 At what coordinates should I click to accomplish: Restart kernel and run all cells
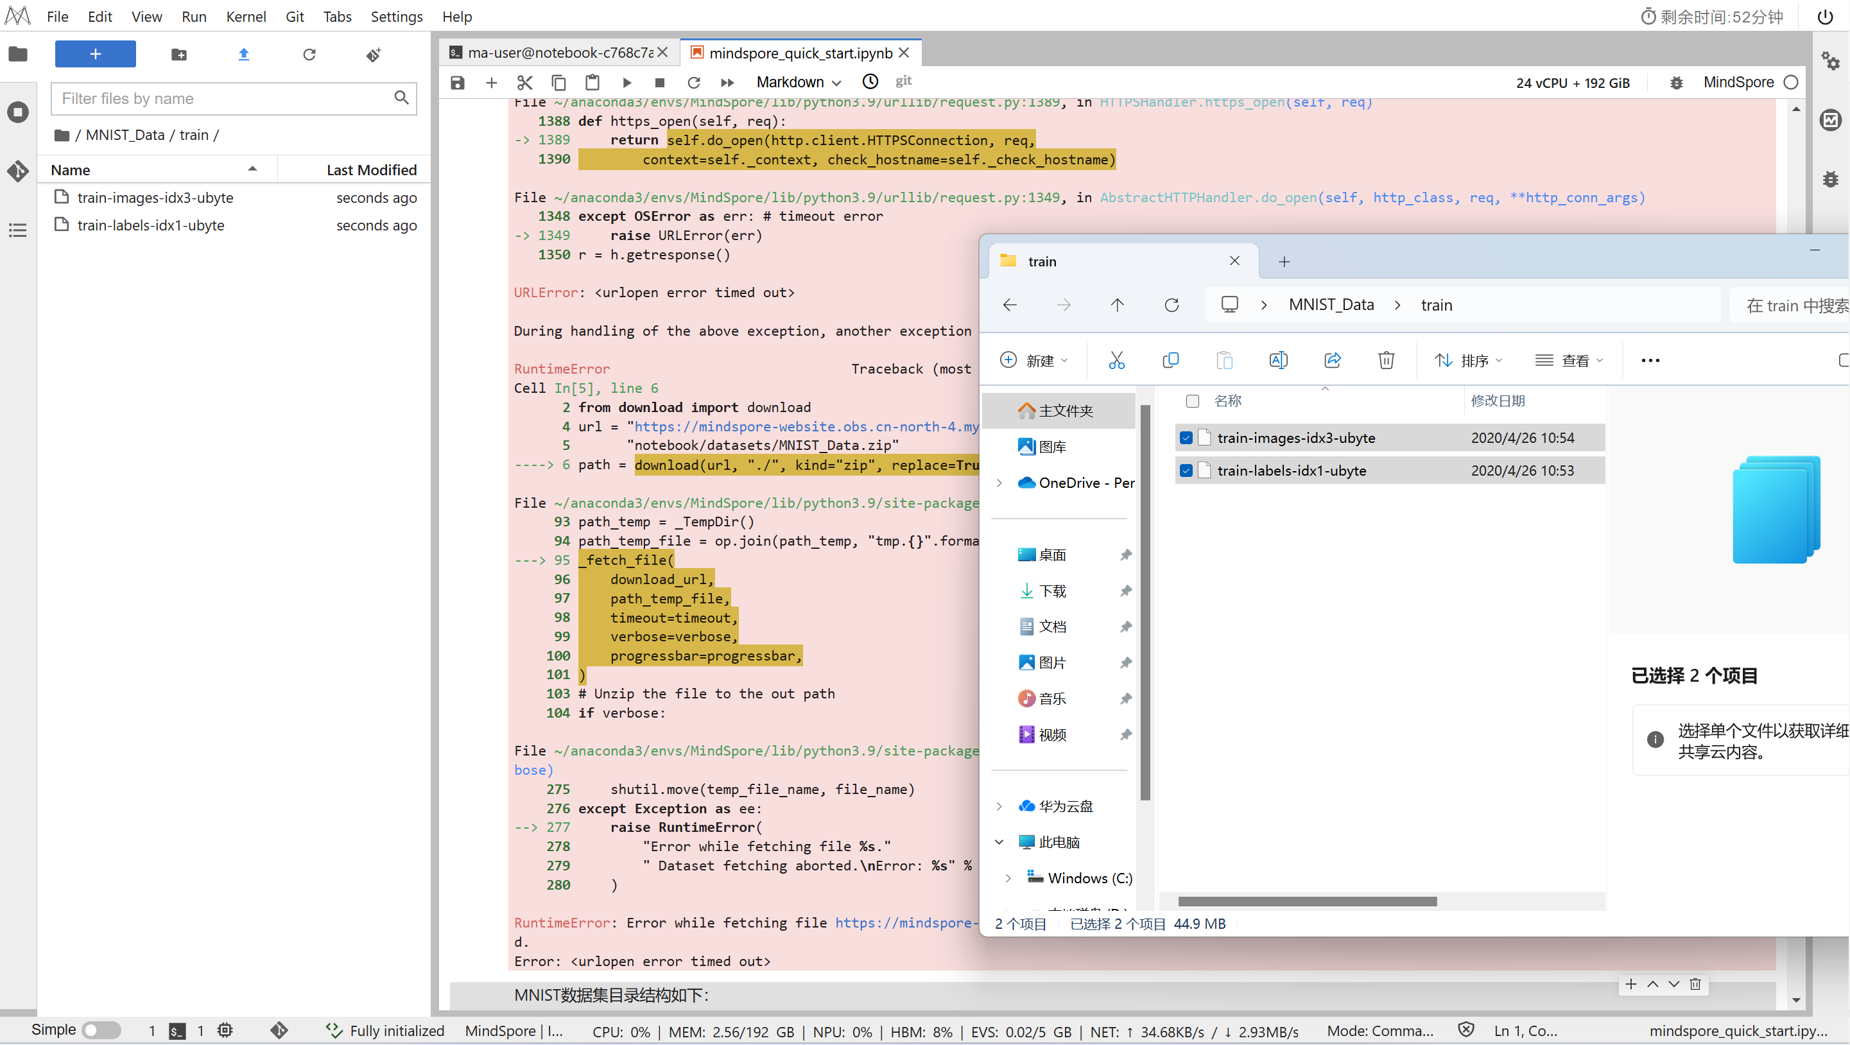point(727,83)
